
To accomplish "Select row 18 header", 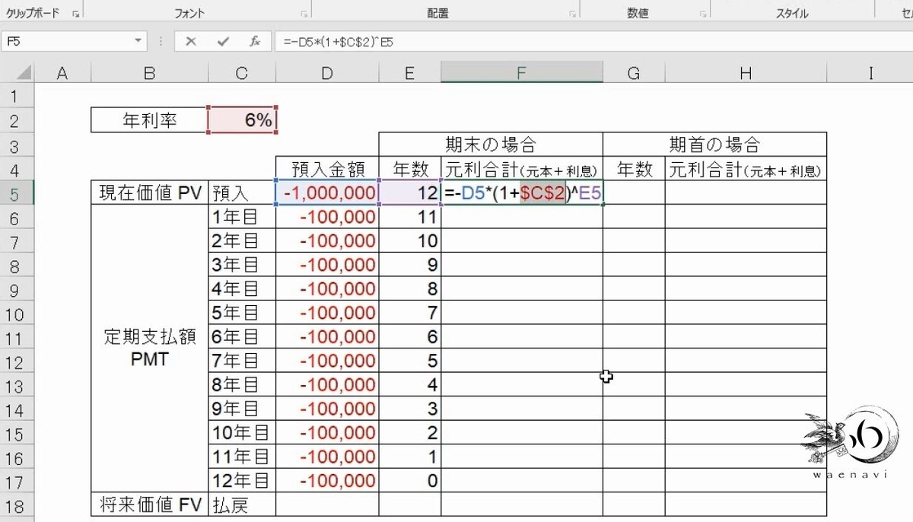I will (18, 504).
